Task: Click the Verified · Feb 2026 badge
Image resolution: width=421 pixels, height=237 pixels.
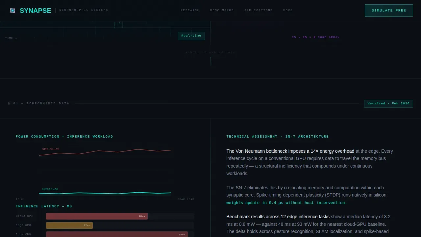Action: coord(388,104)
